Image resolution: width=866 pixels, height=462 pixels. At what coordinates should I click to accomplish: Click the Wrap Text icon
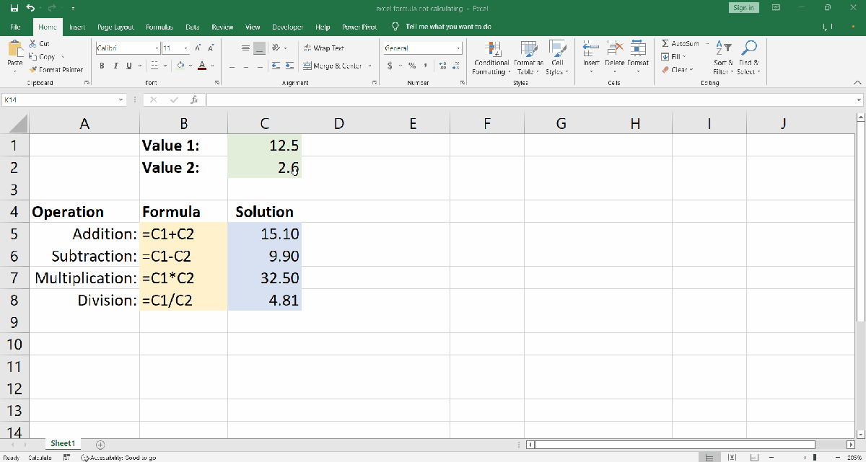[x=308, y=48]
